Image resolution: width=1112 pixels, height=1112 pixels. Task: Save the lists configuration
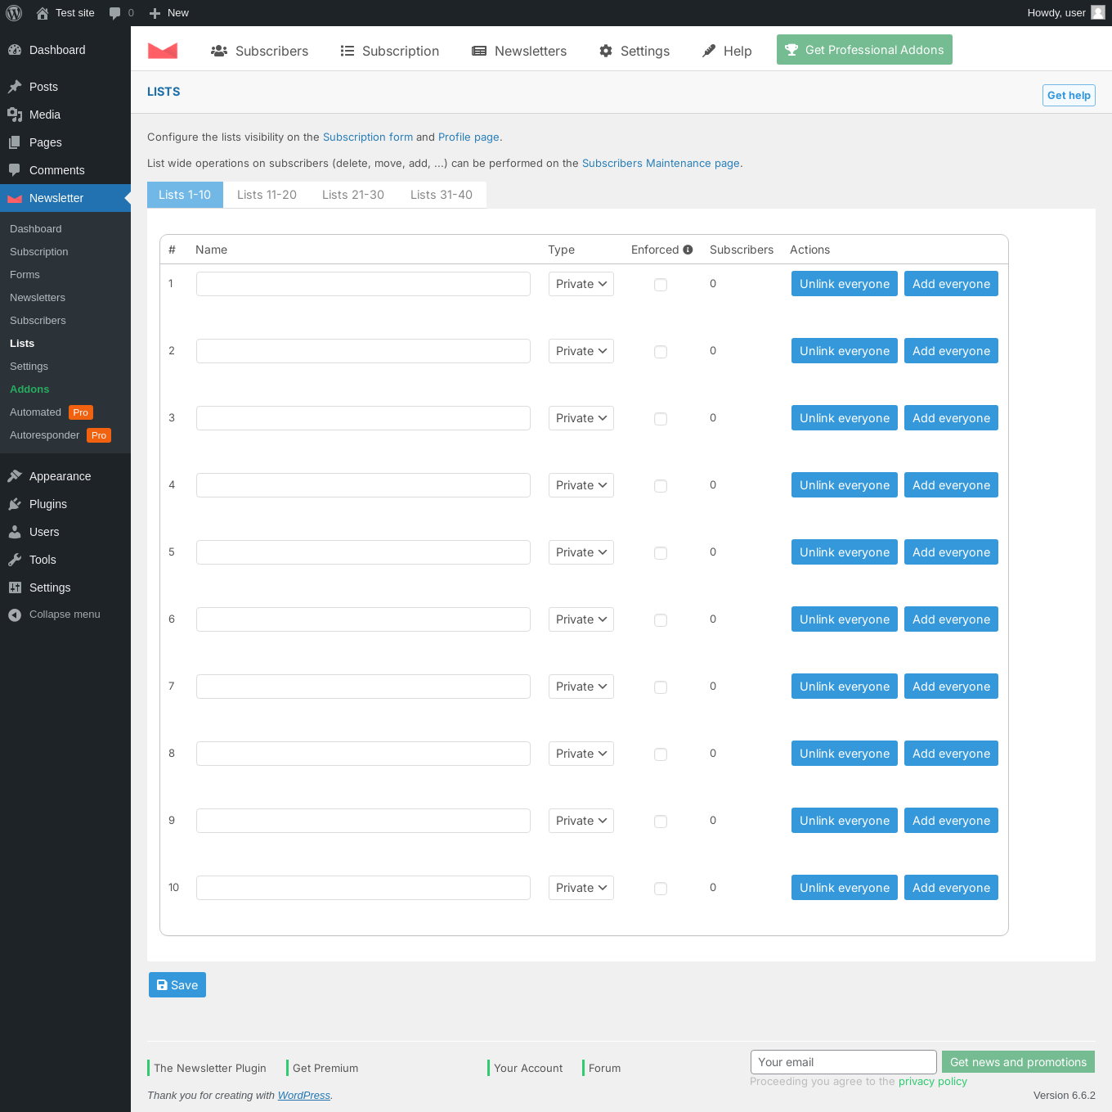(177, 985)
